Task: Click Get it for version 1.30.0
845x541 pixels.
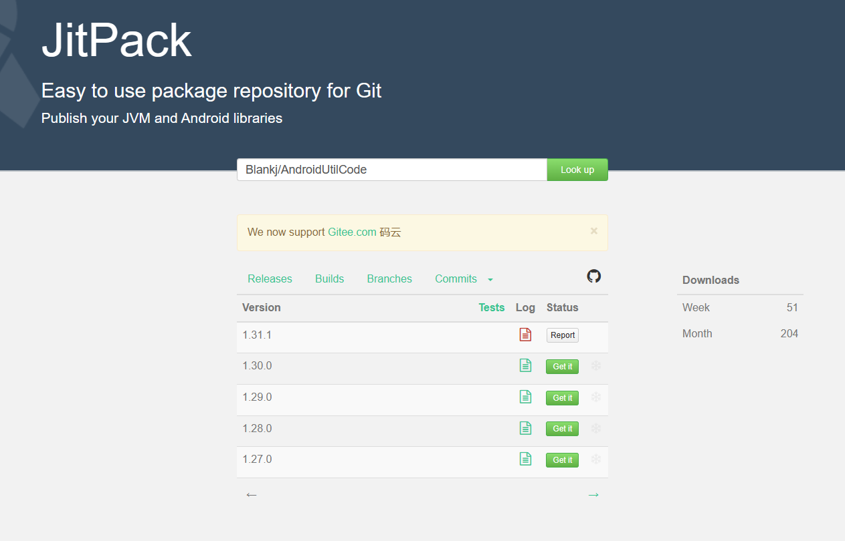Action: [562, 367]
